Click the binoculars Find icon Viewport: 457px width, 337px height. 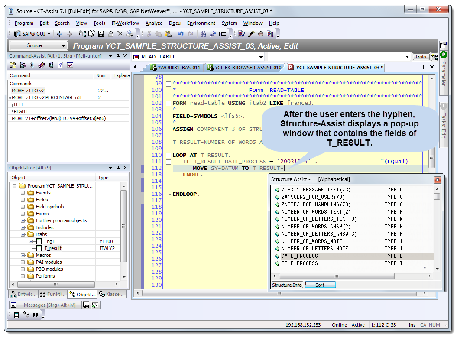pos(203,34)
